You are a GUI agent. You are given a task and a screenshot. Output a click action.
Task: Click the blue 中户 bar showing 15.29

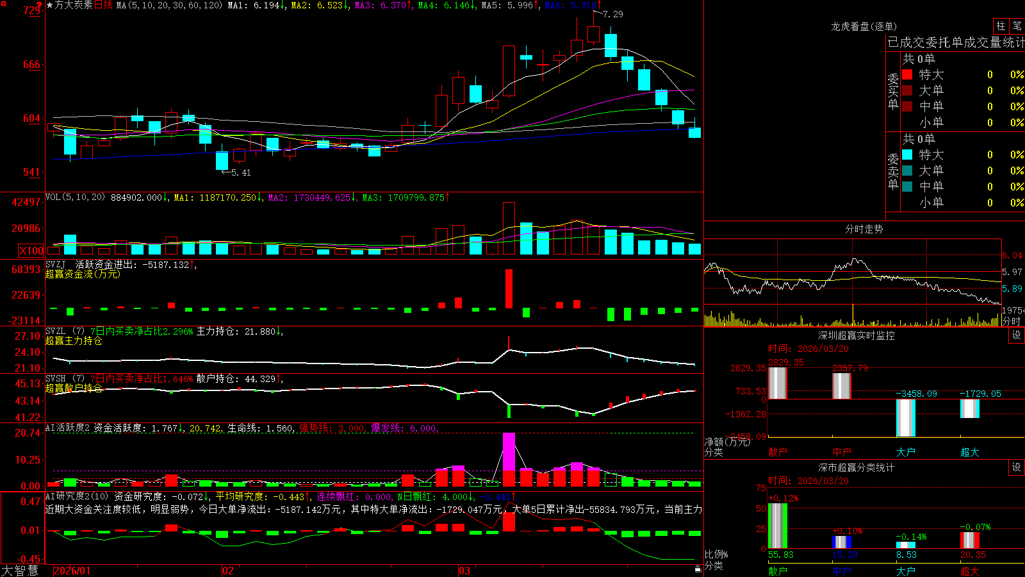tap(842, 542)
